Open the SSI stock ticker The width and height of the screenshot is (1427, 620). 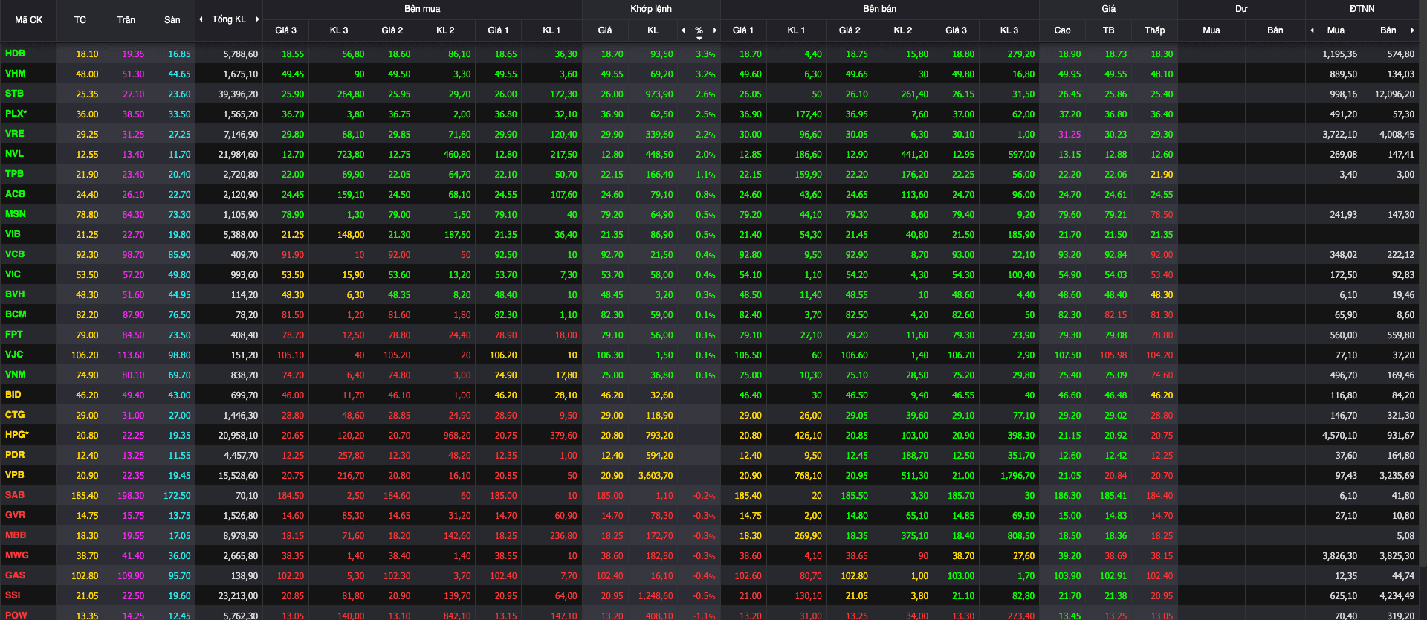click(13, 595)
